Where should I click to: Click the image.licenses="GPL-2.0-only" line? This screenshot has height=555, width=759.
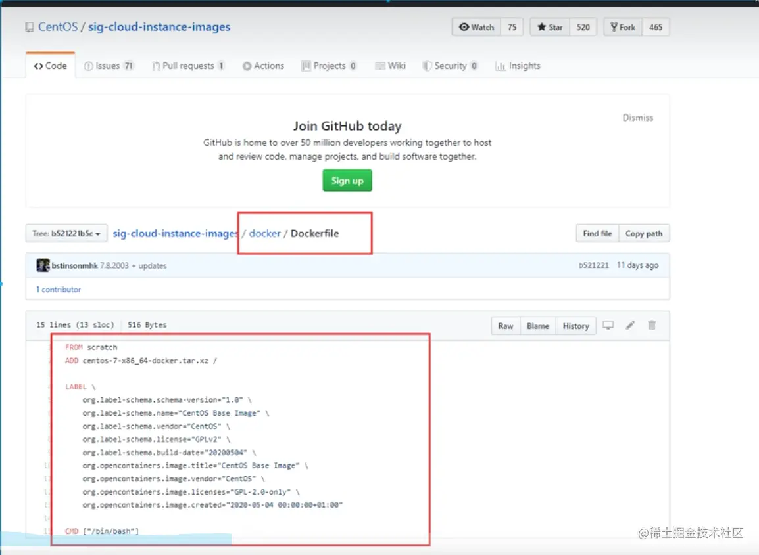[191, 492]
